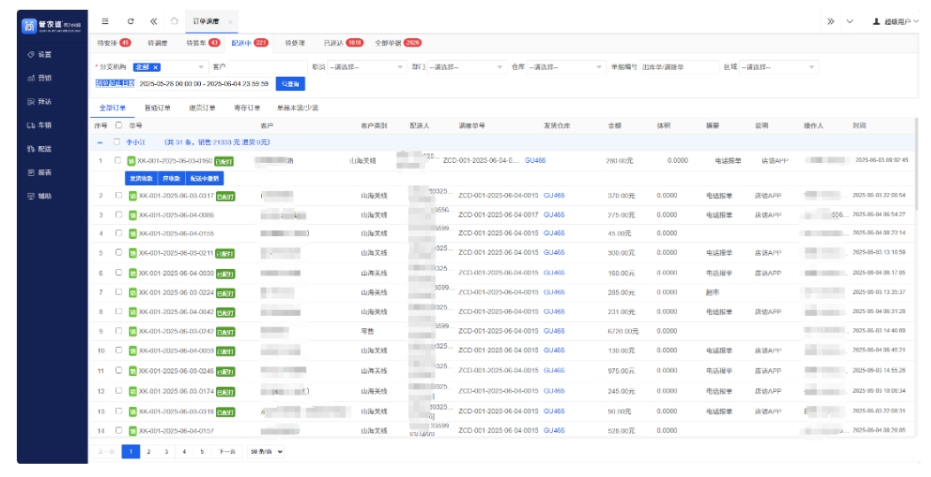Viewport: 931px width, 477px height.
Task: Tick checkbox for order XK-001-2025-06-04-0155
Action: click(x=119, y=233)
